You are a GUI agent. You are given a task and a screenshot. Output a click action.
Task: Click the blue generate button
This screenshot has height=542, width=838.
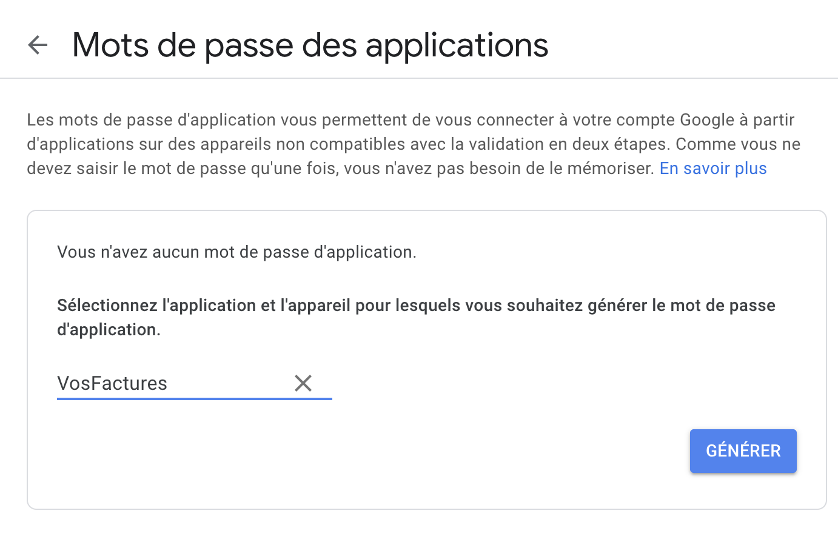point(743,450)
